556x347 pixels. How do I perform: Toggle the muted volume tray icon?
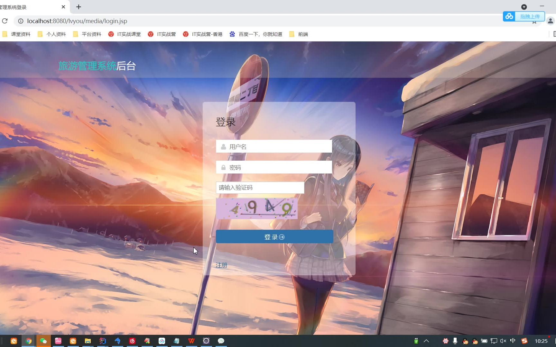[503, 341]
